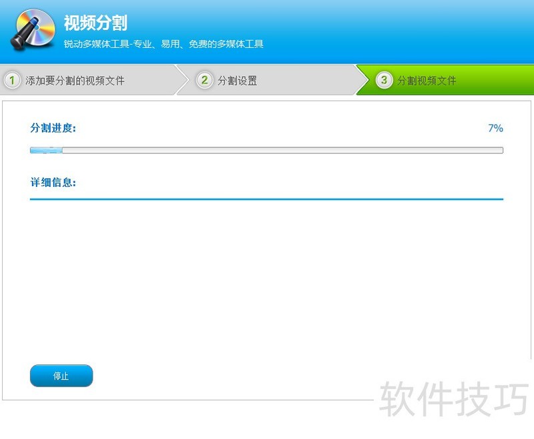Screen dimensions: 534x439
Task: Click the number 3 step circle
Action: [384, 80]
